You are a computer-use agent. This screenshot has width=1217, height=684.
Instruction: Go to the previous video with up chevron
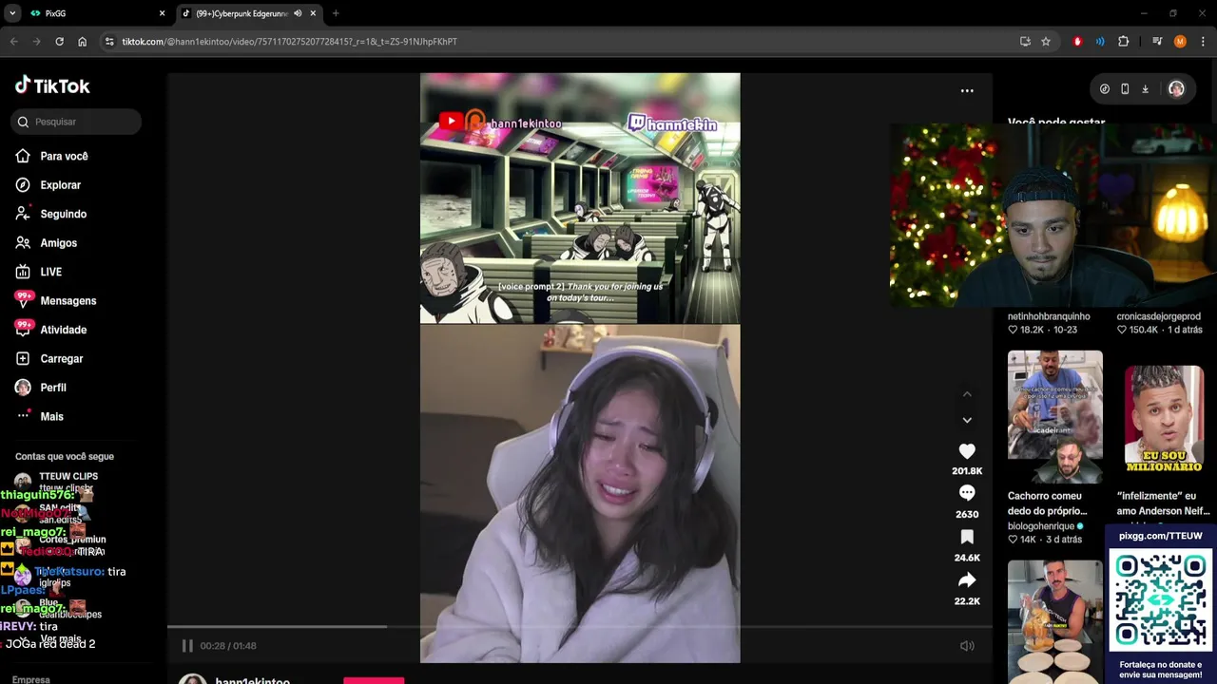click(x=967, y=393)
